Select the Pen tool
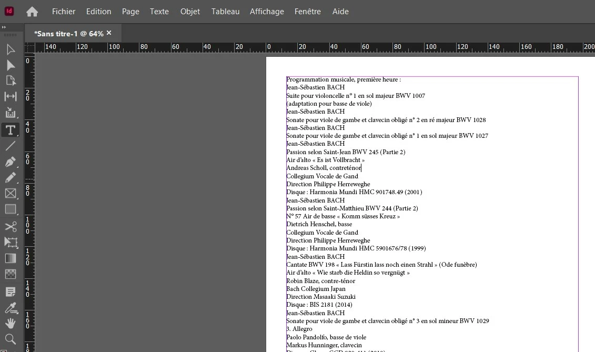The height and width of the screenshot is (352, 595). click(x=11, y=162)
